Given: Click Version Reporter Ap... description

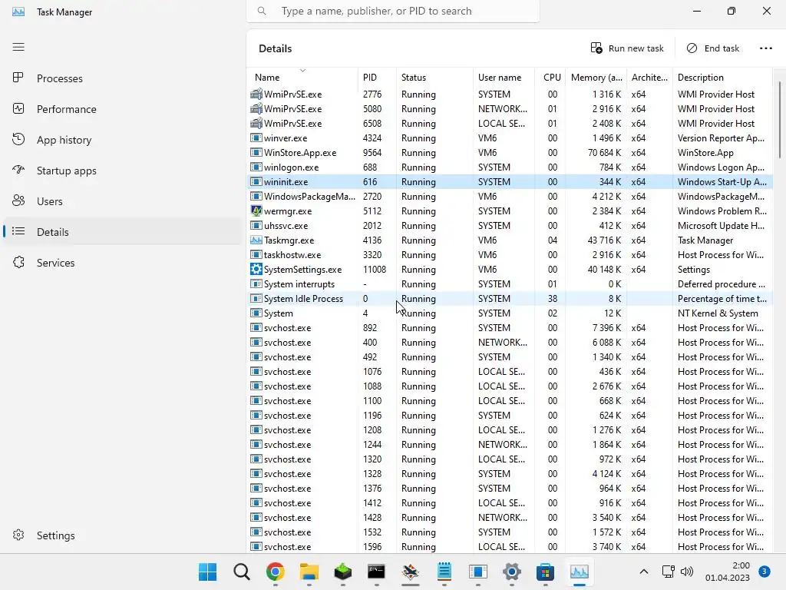Looking at the screenshot, I should [x=721, y=138].
